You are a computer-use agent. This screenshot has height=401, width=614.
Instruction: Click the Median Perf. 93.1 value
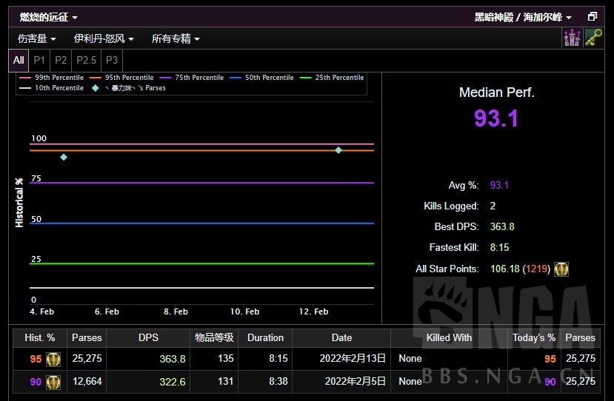click(x=496, y=118)
